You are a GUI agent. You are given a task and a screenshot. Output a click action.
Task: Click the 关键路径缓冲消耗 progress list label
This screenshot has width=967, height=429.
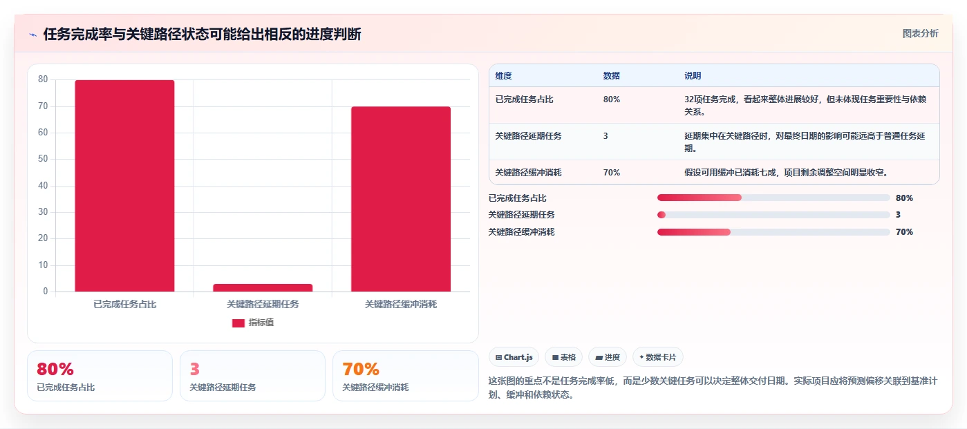[x=521, y=232]
